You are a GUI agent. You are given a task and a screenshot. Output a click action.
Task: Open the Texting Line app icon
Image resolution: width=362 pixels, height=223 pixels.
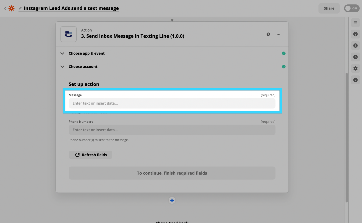tap(69, 34)
